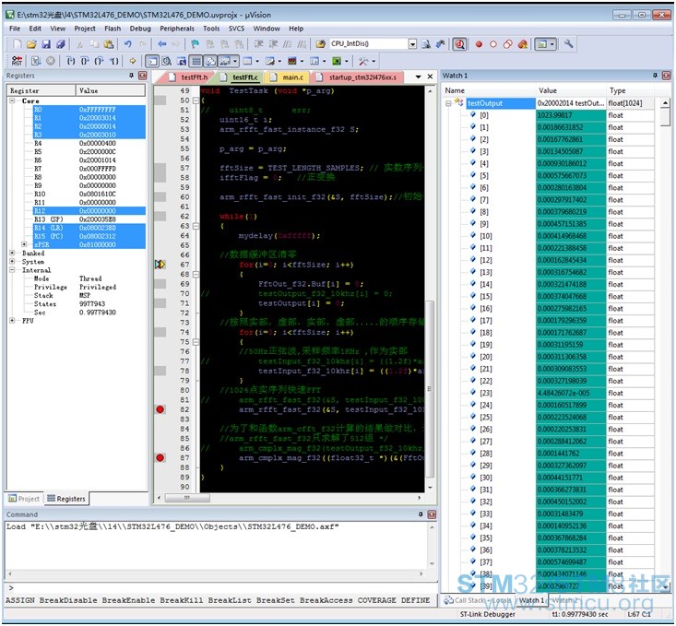Click the Indent selected lines icon
The image size is (676, 626).
pyautogui.click(x=258, y=44)
